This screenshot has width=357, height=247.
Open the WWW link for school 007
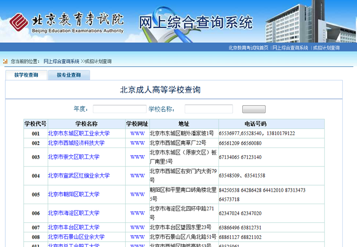[138, 227]
